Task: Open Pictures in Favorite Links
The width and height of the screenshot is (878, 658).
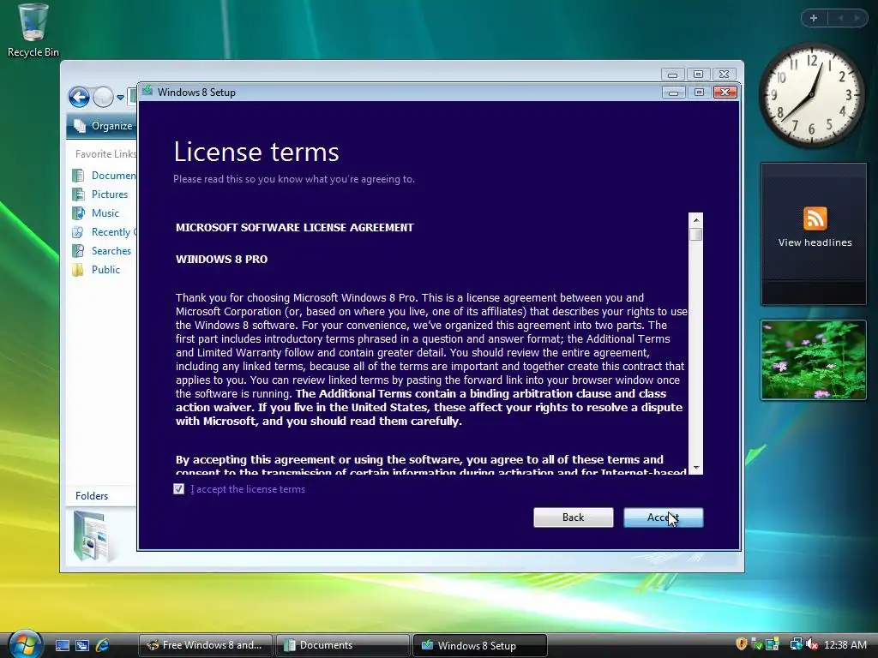Action: point(110,194)
